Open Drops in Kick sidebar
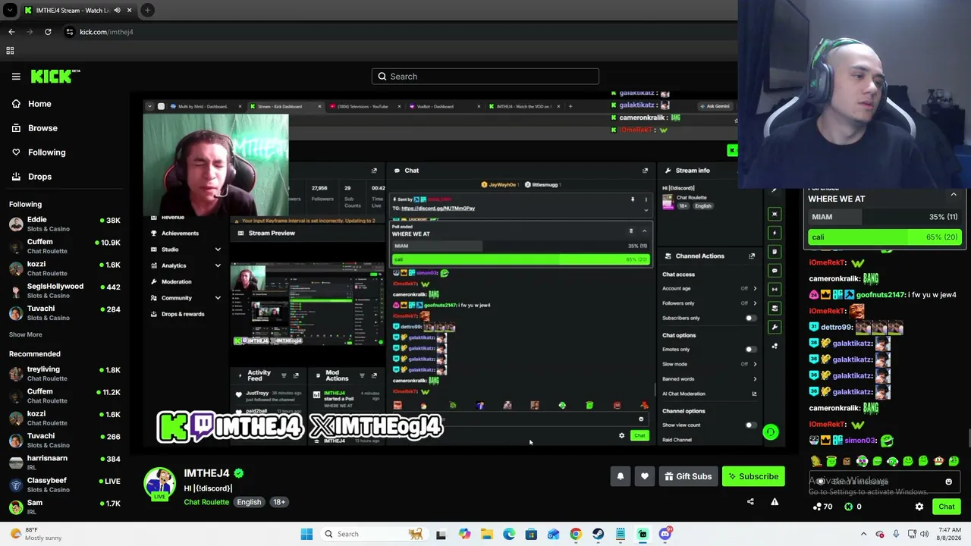The height and width of the screenshot is (546, 971). (39, 177)
